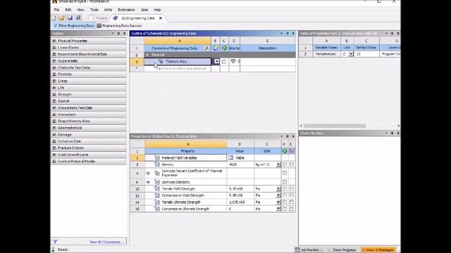Click the Job Monitor status bar icon
The image size is (451, 253).
point(297,250)
